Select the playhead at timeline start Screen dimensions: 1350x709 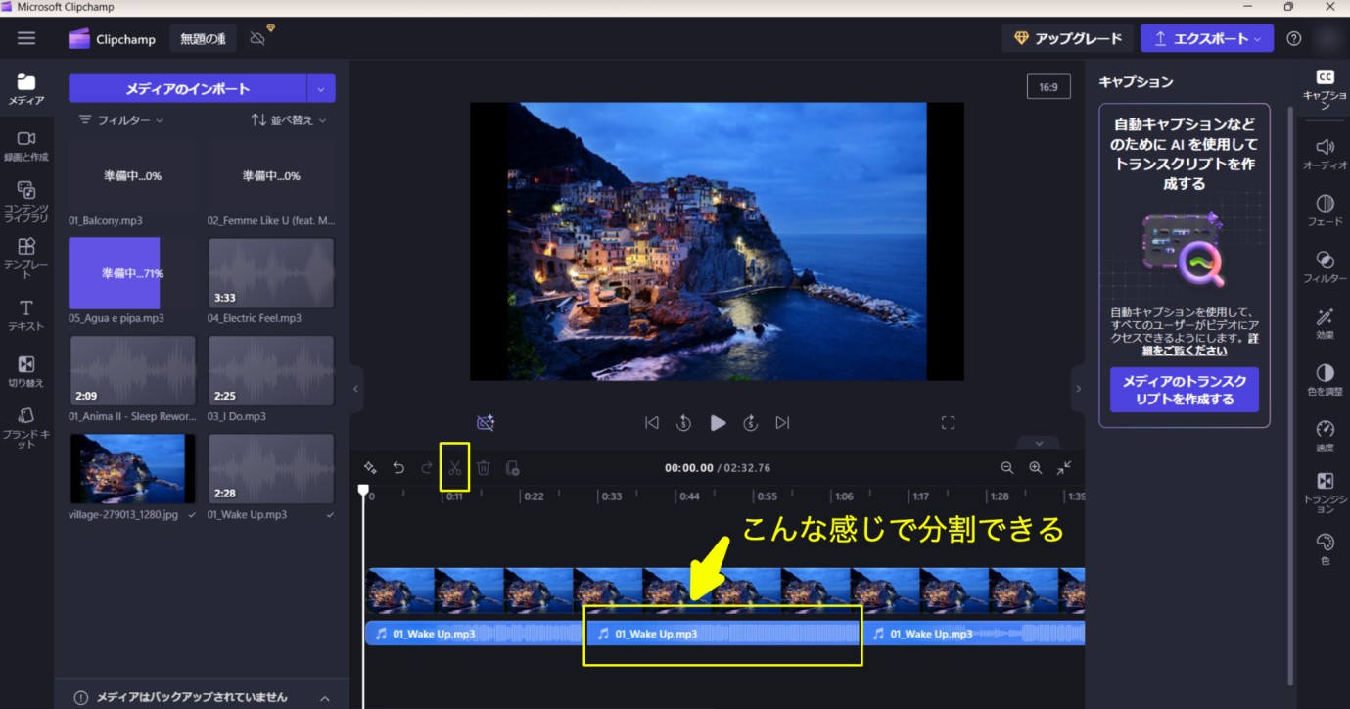[x=363, y=490]
